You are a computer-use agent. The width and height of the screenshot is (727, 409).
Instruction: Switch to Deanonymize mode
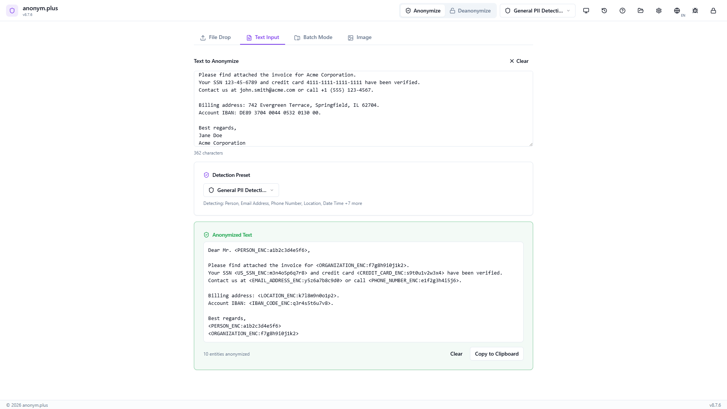[470, 11]
